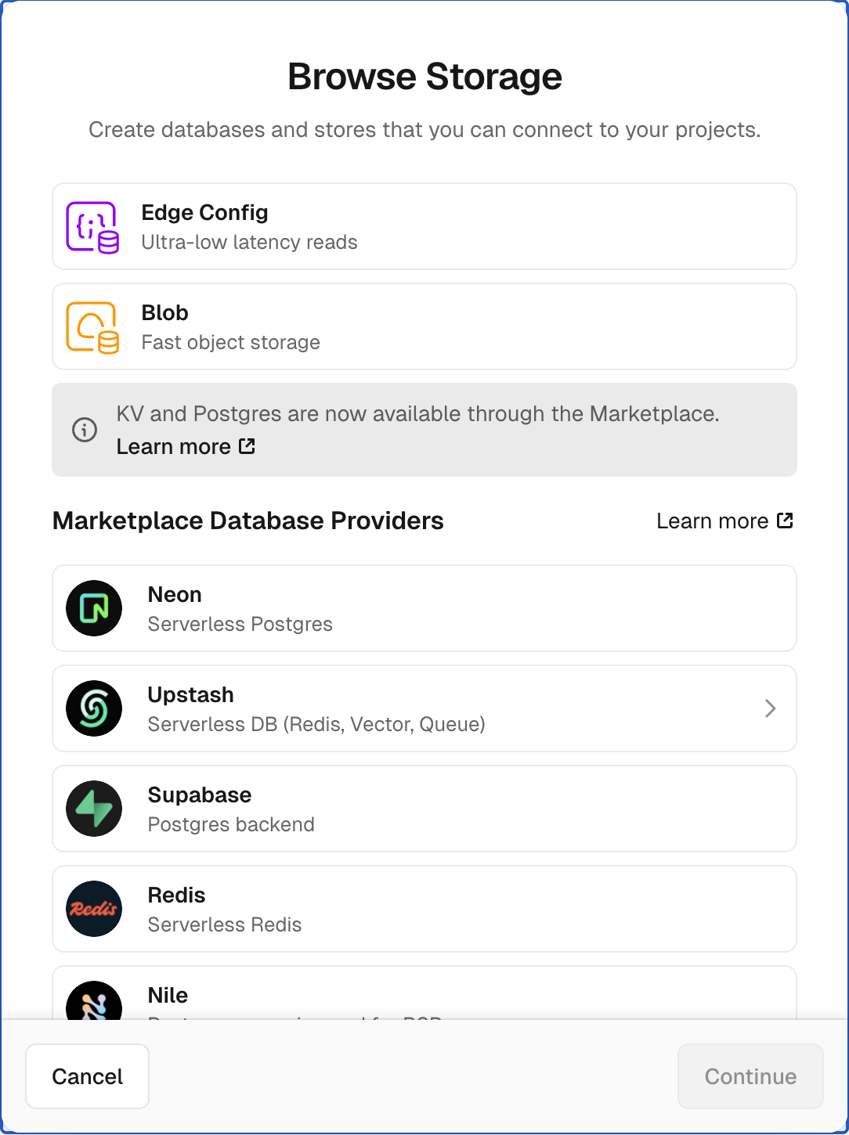Click the Edge Config purple storage icon
The height and width of the screenshot is (1135, 849).
(92, 227)
